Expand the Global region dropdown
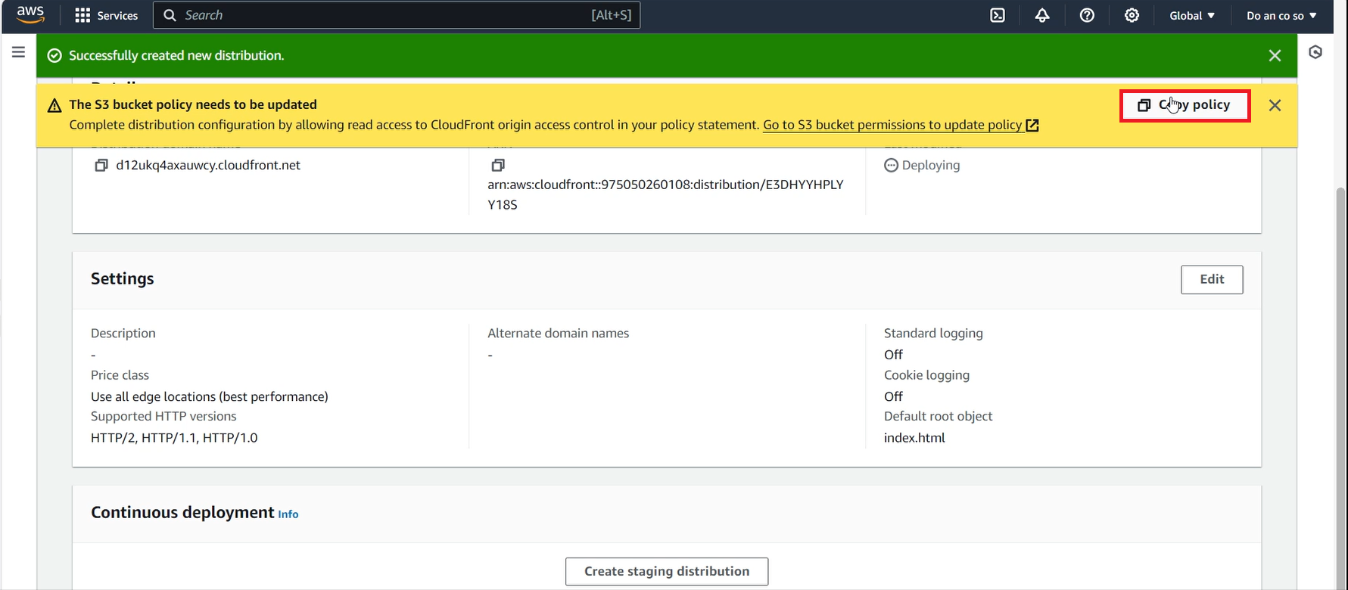 coord(1192,15)
